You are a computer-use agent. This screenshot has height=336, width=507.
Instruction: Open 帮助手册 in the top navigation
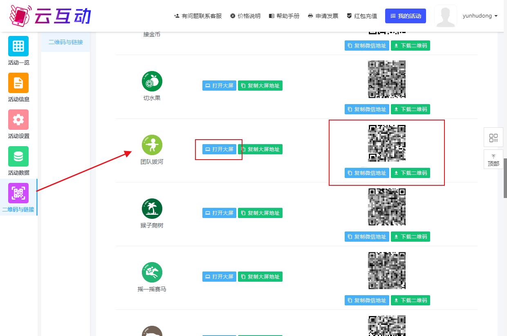coord(284,16)
